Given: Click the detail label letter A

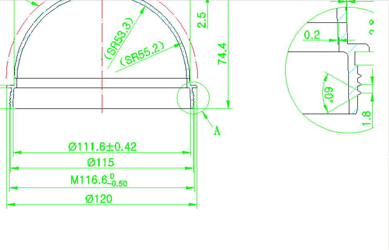Looking at the screenshot, I should [217, 130].
